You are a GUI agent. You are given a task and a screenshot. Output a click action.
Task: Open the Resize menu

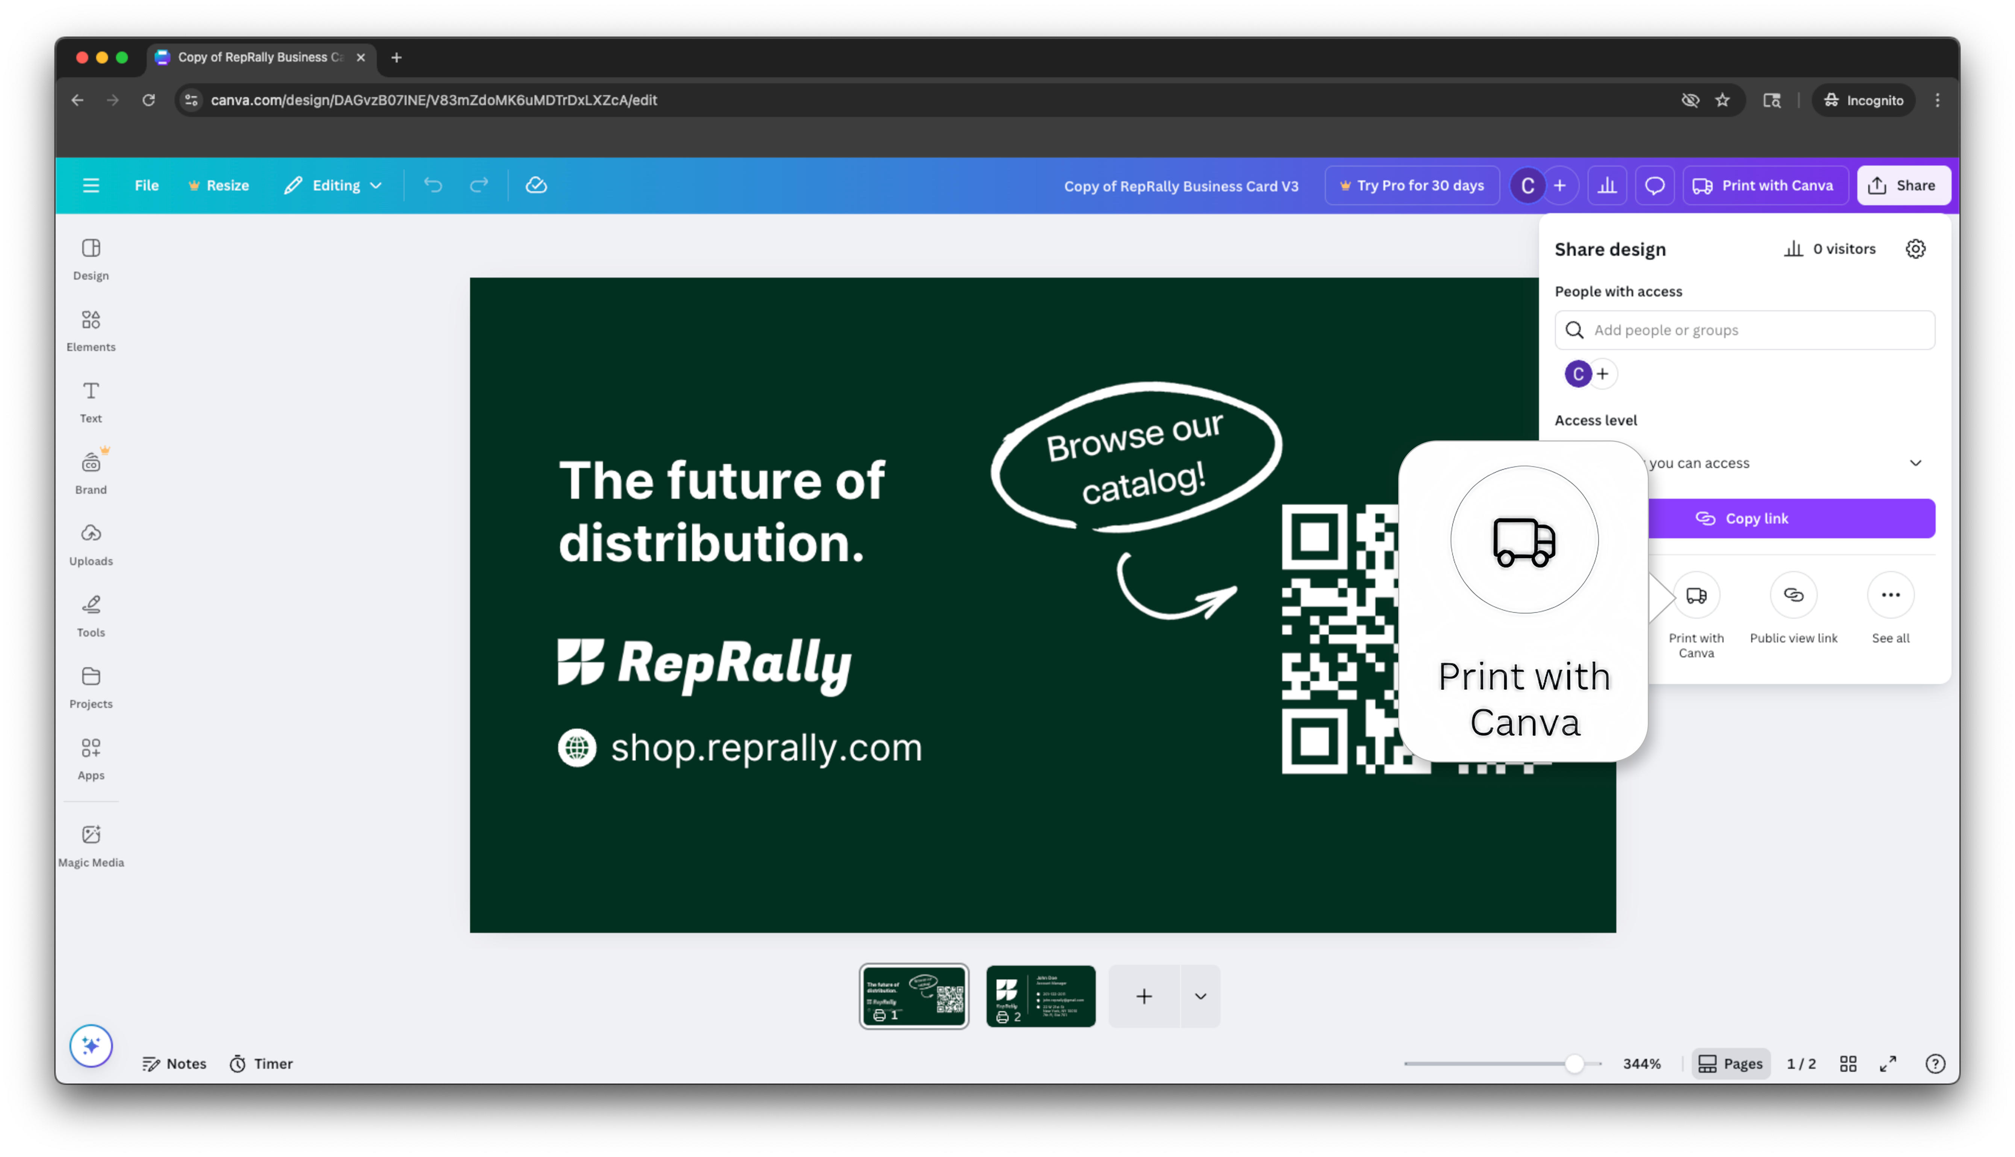[219, 185]
